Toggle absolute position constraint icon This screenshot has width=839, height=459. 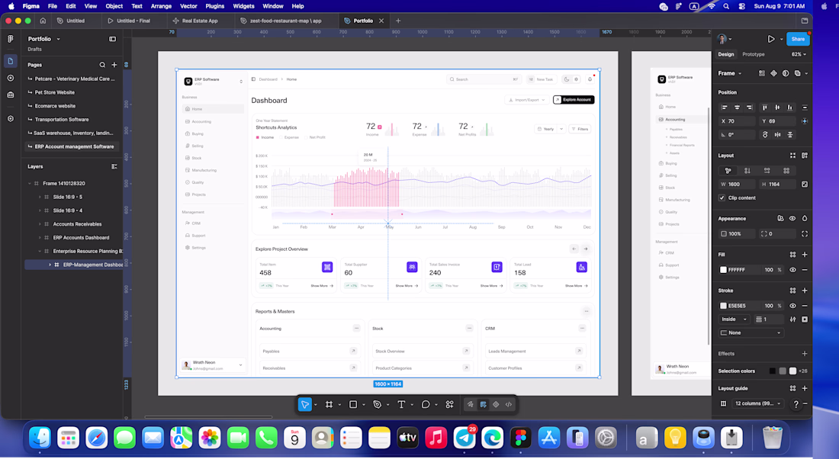click(804, 121)
